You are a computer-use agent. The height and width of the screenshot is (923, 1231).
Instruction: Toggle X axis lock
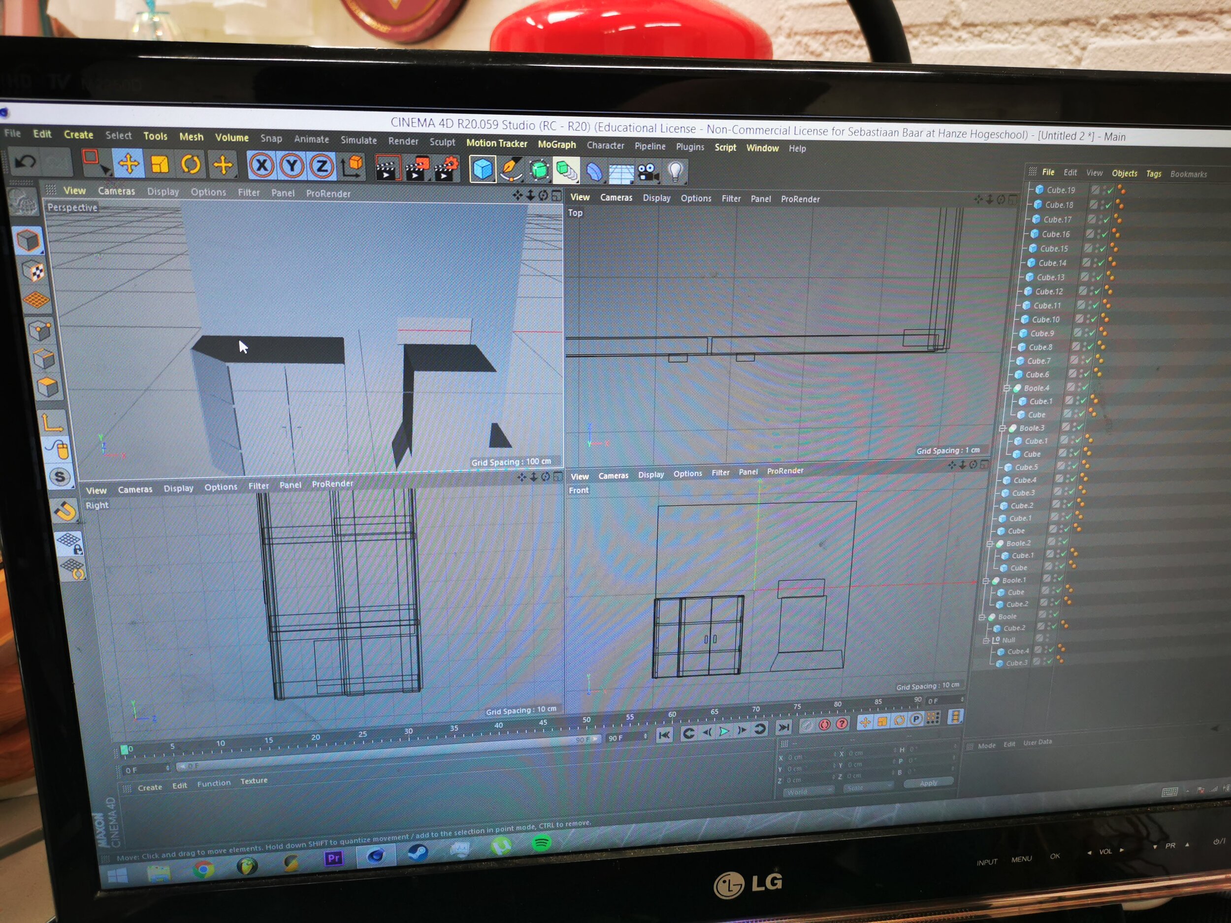tap(261, 165)
